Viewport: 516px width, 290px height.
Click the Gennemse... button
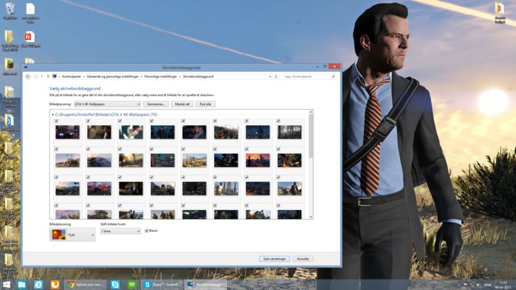[156, 104]
